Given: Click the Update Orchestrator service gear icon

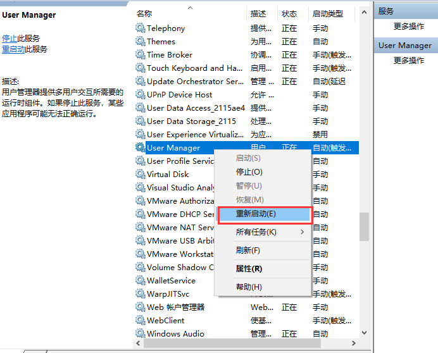Looking at the screenshot, I should click(x=141, y=81).
